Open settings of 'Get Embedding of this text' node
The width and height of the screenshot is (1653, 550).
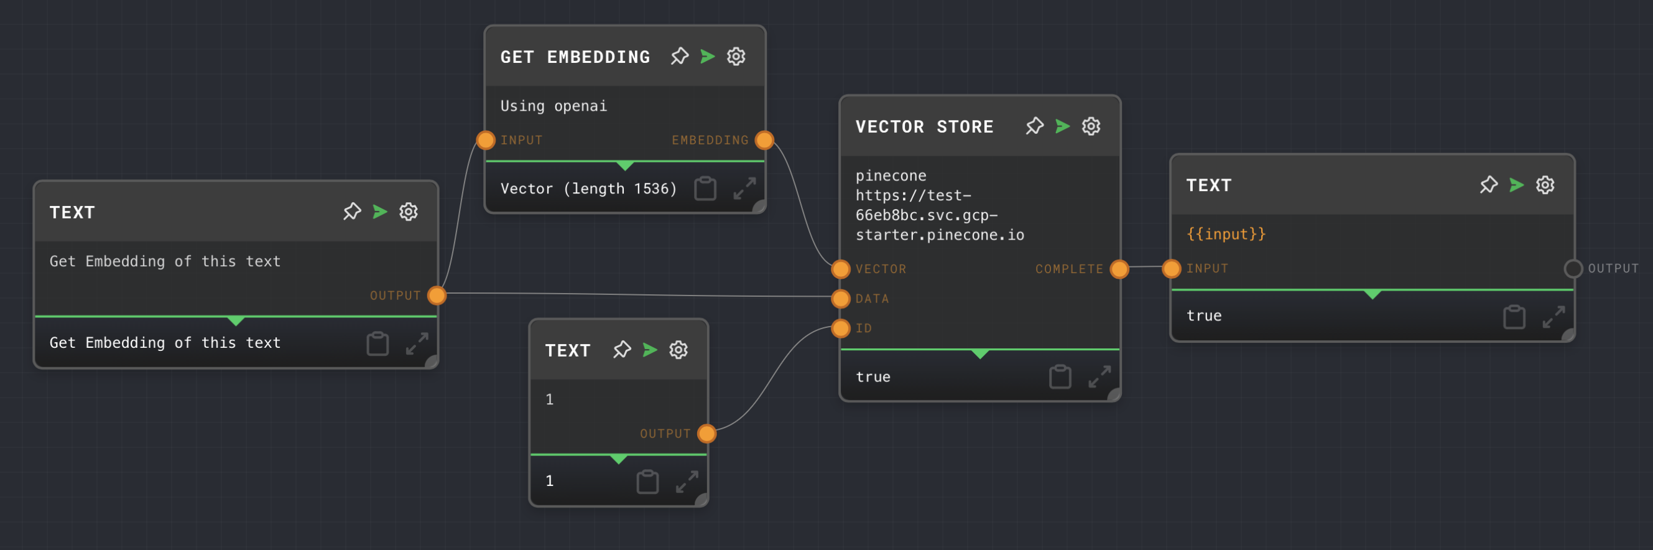point(409,212)
